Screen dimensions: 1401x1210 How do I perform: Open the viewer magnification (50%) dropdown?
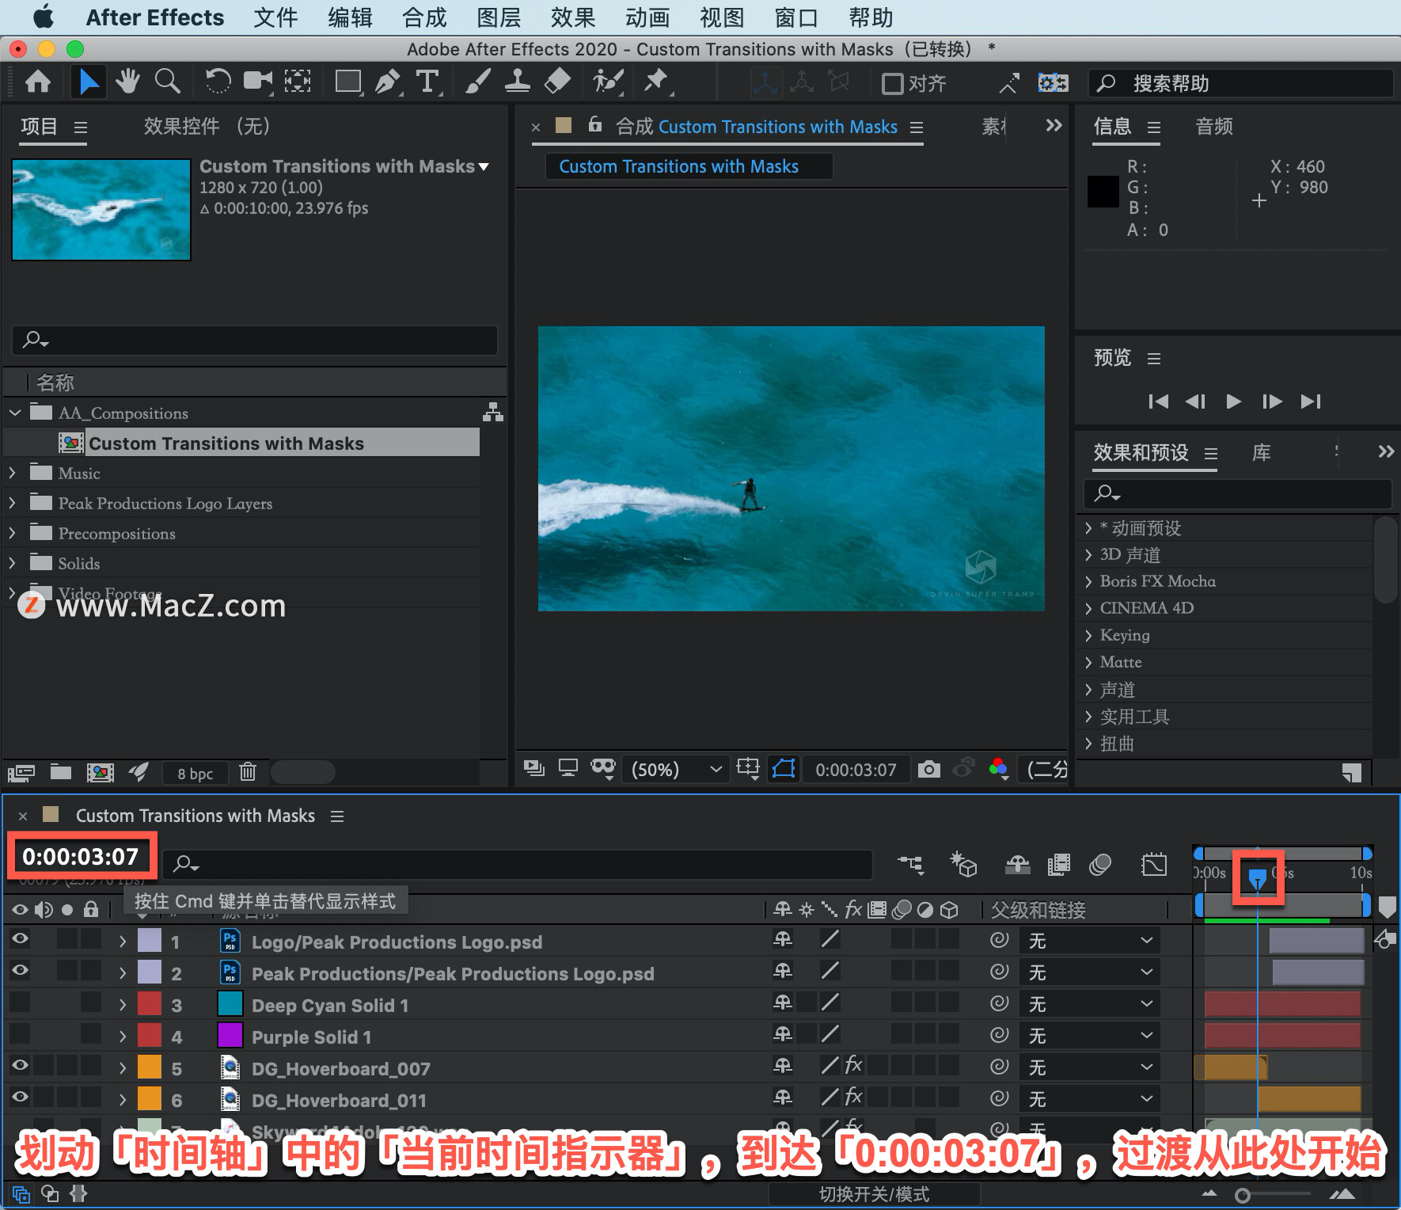[677, 769]
